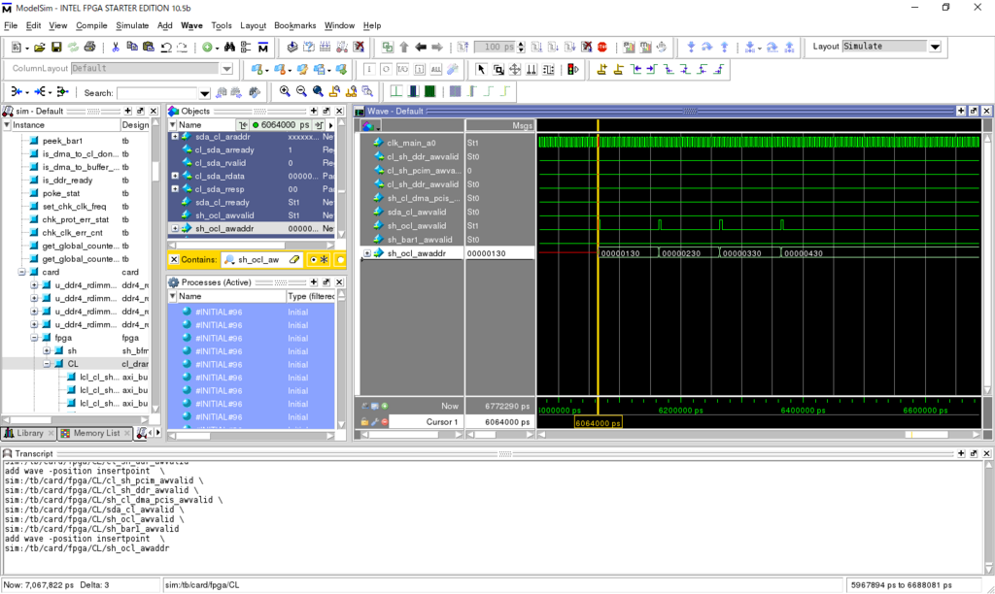This screenshot has width=995, height=594.
Task: Close the Contains filter bar with X
Action: (173, 259)
